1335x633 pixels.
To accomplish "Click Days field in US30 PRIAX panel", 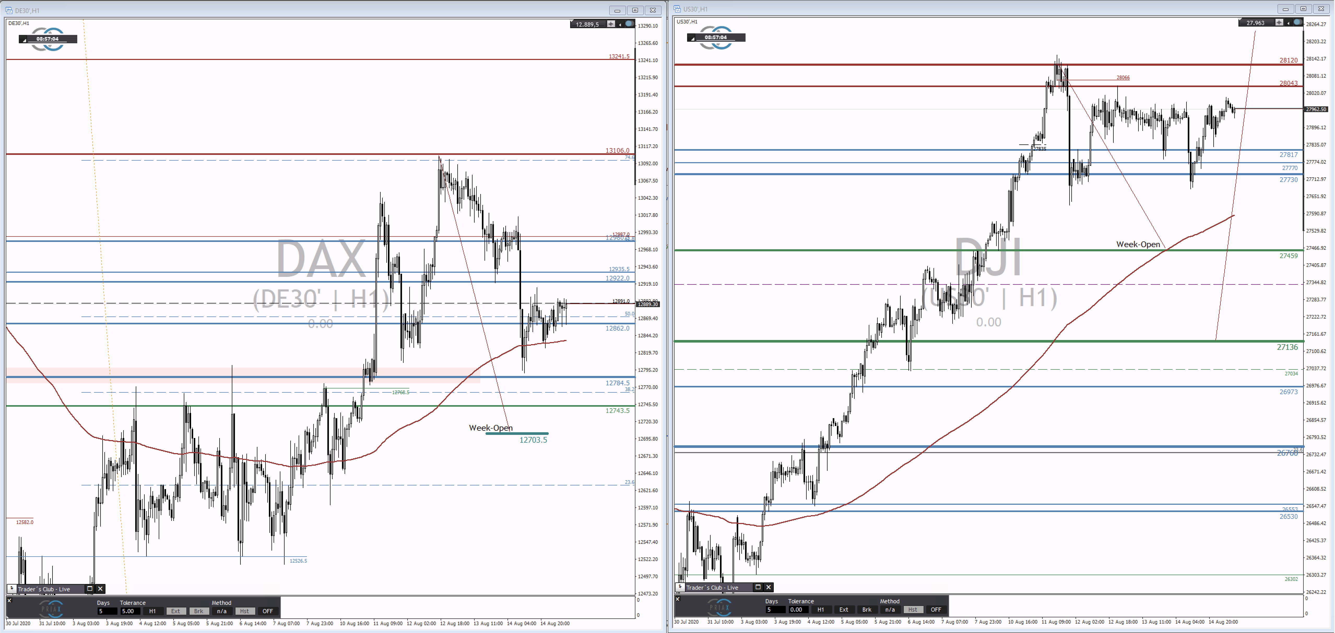I will [775, 610].
